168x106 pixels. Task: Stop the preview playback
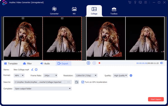94,63
